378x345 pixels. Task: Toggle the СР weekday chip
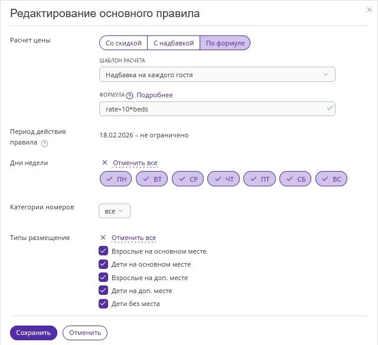coord(188,179)
